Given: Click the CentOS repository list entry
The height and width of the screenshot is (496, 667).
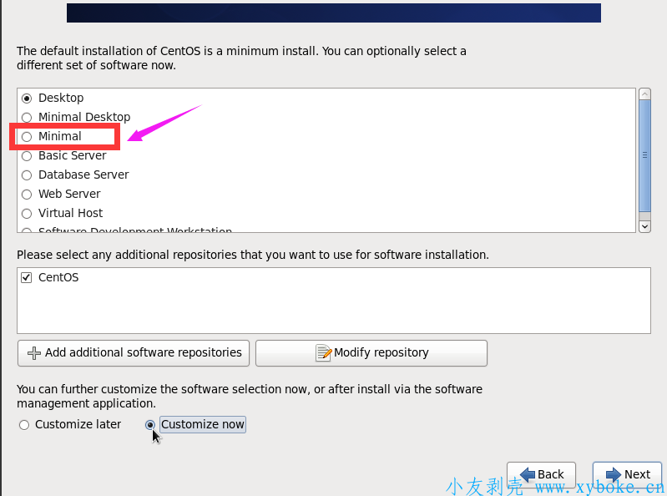Looking at the screenshot, I should [x=58, y=277].
